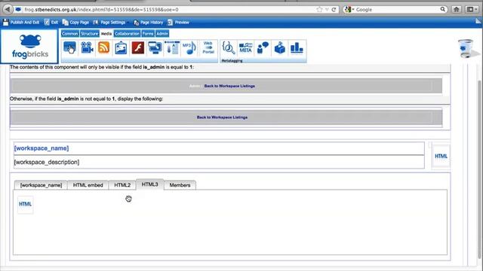The height and width of the screenshot is (271, 483).
Task: Select the video camera brick
Action: tap(87, 48)
